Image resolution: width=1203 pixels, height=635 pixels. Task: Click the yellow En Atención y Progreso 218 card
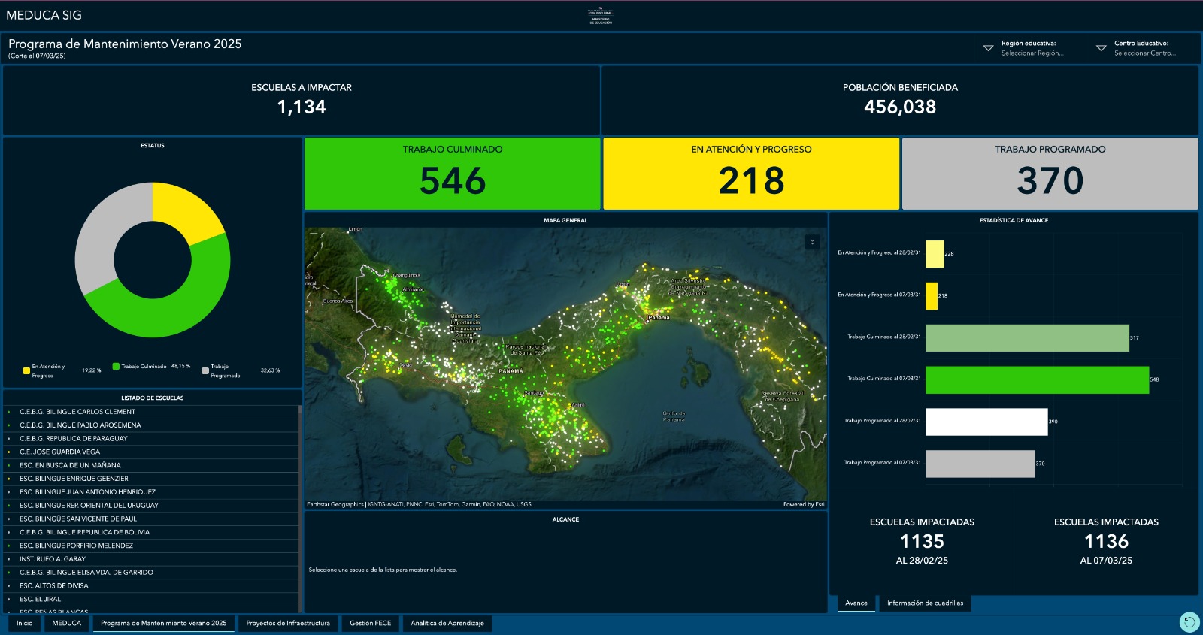pos(751,174)
